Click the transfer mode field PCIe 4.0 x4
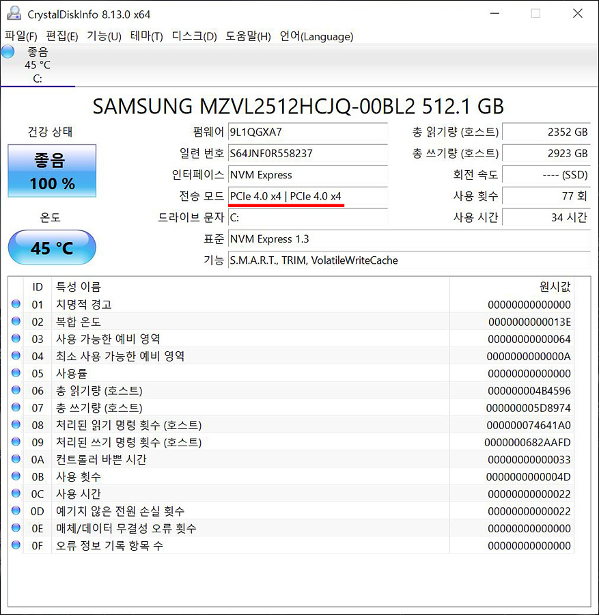This screenshot has height=615, width=599. coord(308,195)
